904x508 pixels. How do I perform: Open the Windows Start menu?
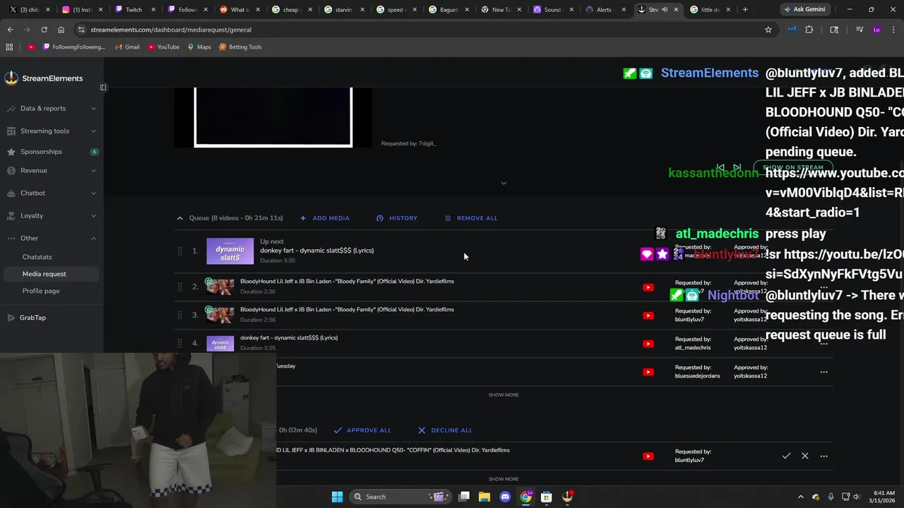[x=337, y=497]
